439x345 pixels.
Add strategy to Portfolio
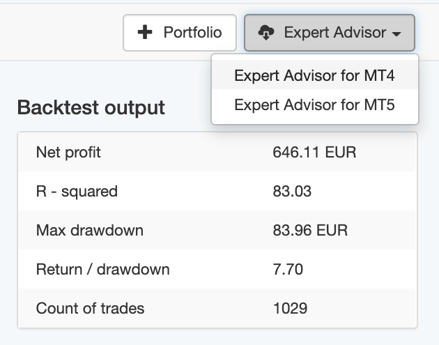[180, 33]
